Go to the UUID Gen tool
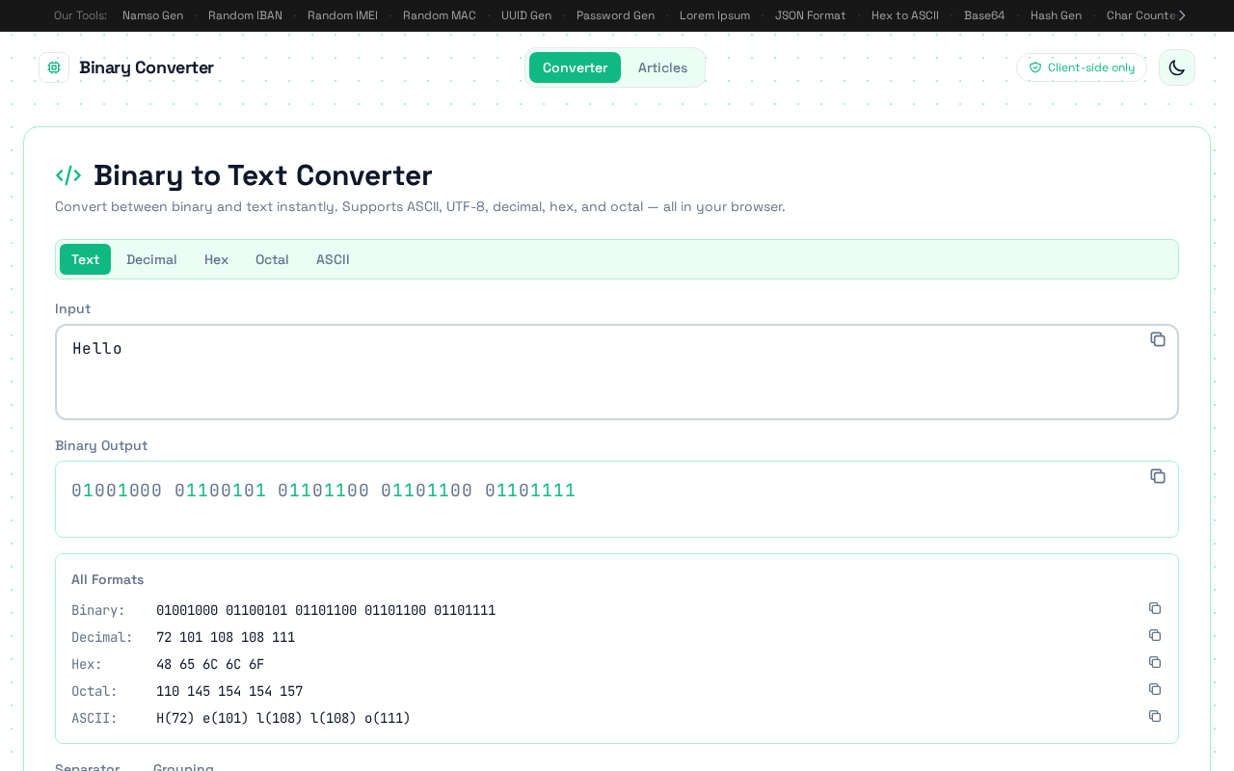 click(x=526, y=15)
